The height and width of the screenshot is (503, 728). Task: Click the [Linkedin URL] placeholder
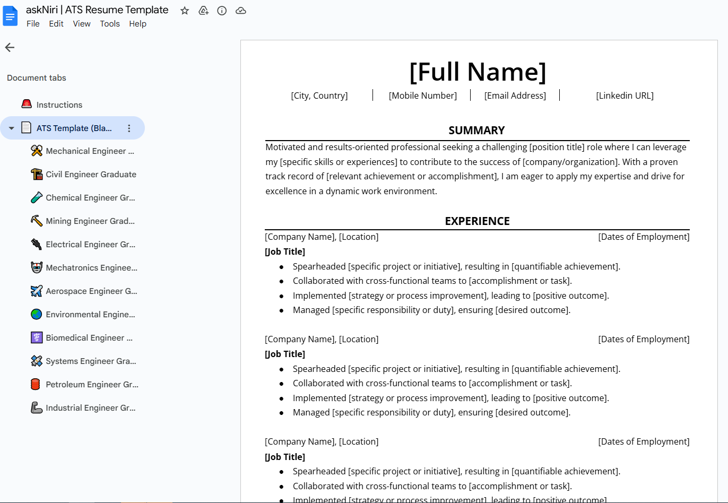coord(625,96)
